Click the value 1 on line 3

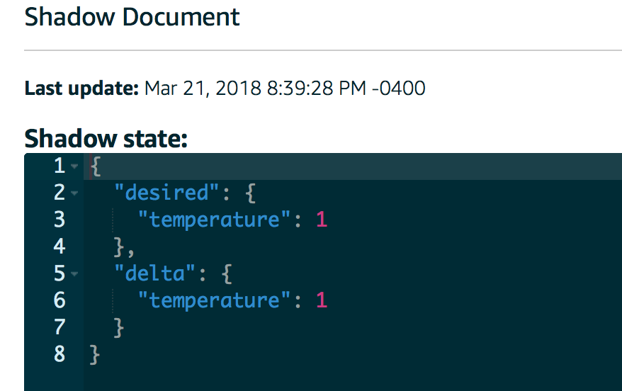point(322,220)
